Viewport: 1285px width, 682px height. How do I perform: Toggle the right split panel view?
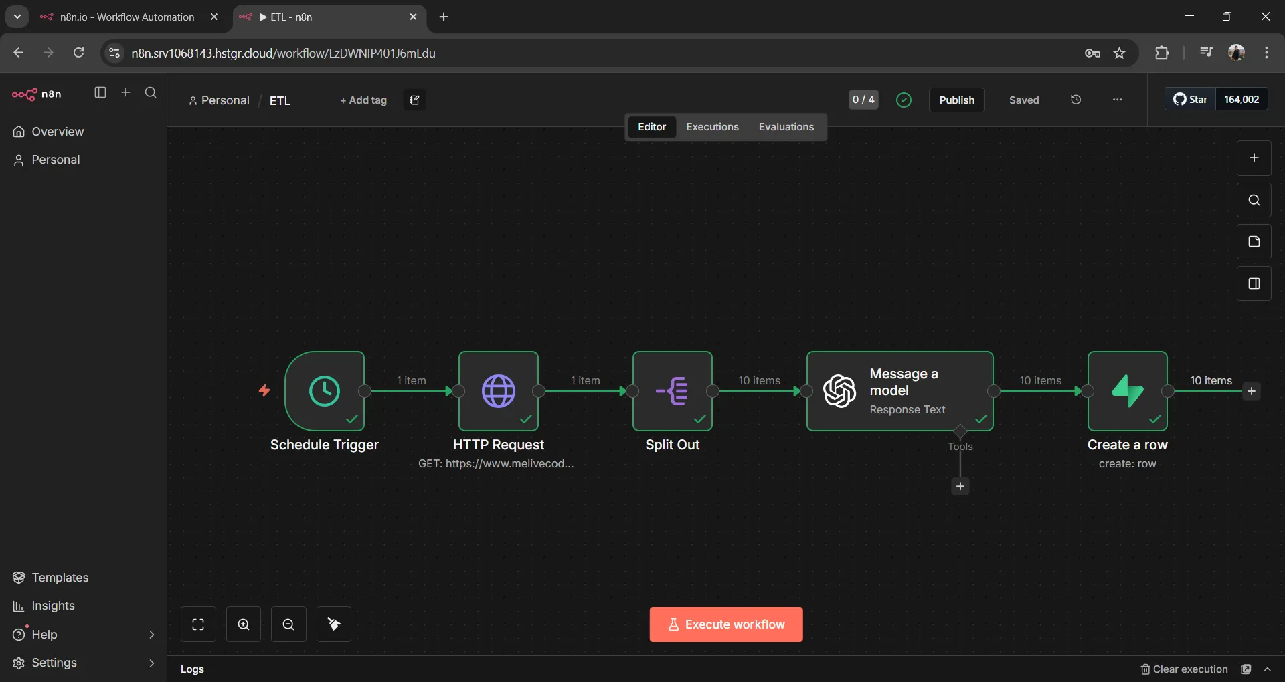[x=1254, y=283]
